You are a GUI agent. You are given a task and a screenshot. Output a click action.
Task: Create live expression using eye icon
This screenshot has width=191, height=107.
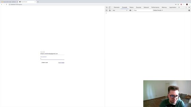point(130,10)
